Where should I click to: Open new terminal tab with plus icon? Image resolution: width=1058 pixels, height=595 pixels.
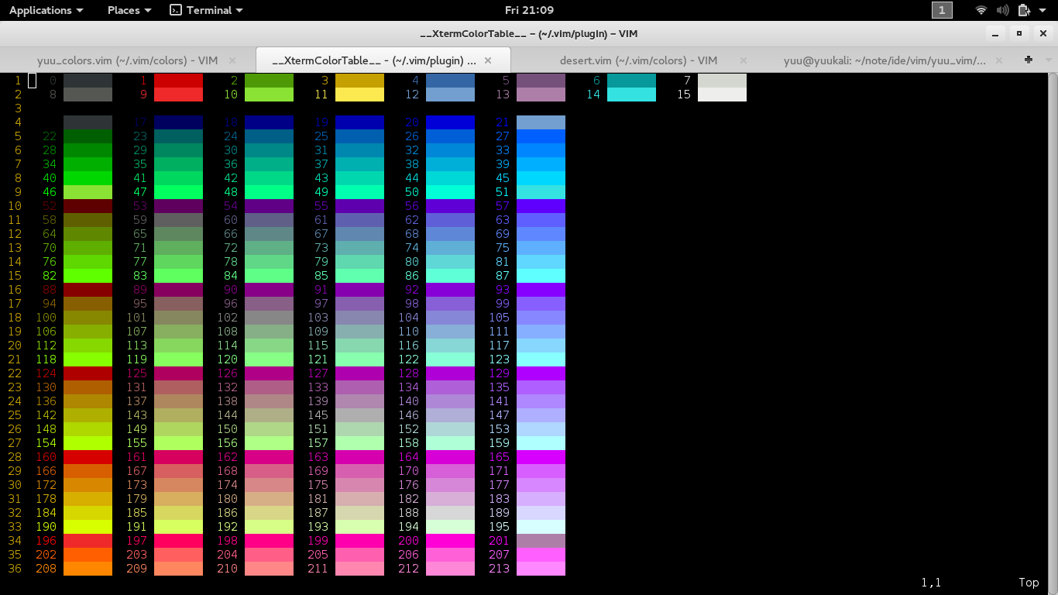[x=1029, y=60]
